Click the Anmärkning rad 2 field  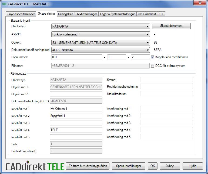[166, 116]
